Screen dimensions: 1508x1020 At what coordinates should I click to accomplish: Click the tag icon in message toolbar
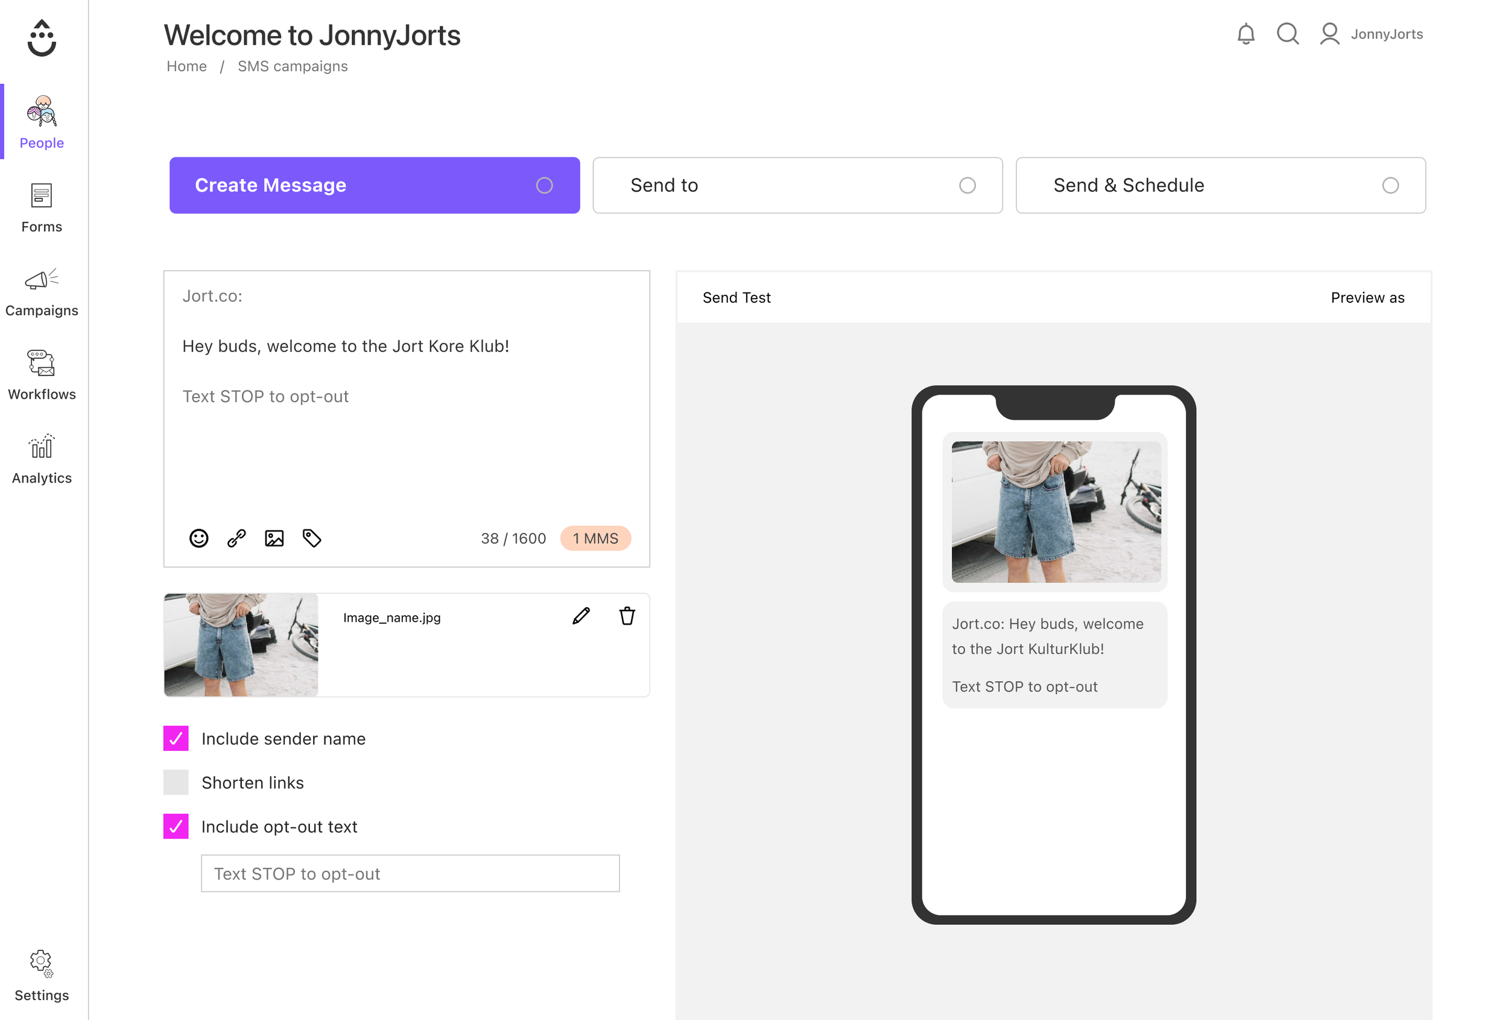coord(311,538)
